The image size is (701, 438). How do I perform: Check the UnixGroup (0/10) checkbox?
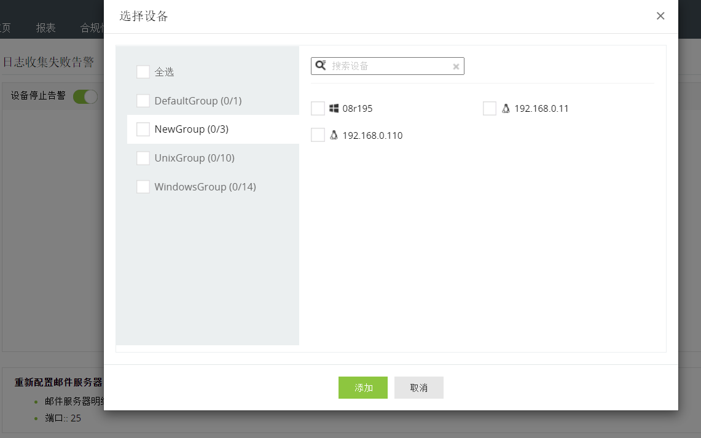coord(143,158)
